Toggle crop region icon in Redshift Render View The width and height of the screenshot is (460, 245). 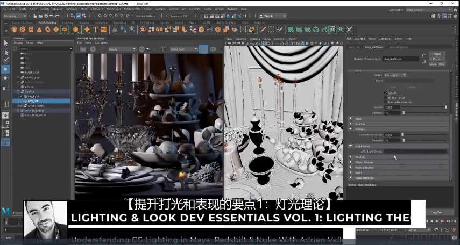(x=164, y=49)
